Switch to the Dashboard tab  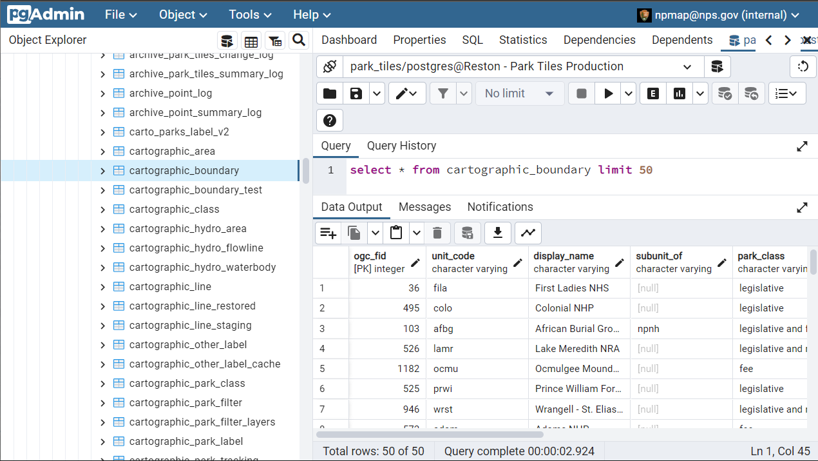349,40
